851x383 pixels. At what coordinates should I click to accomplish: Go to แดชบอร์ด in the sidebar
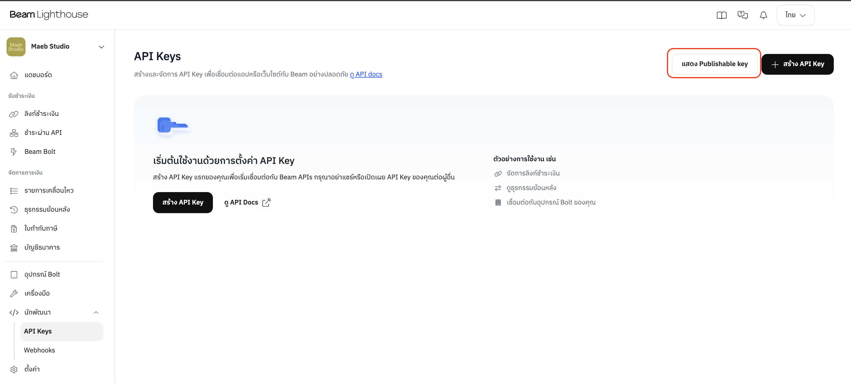pyautogui.click(x=38, y=75)
